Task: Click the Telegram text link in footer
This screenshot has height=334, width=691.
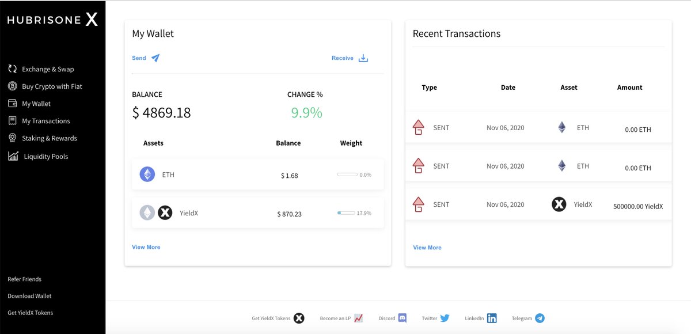Action: point(522,318)
